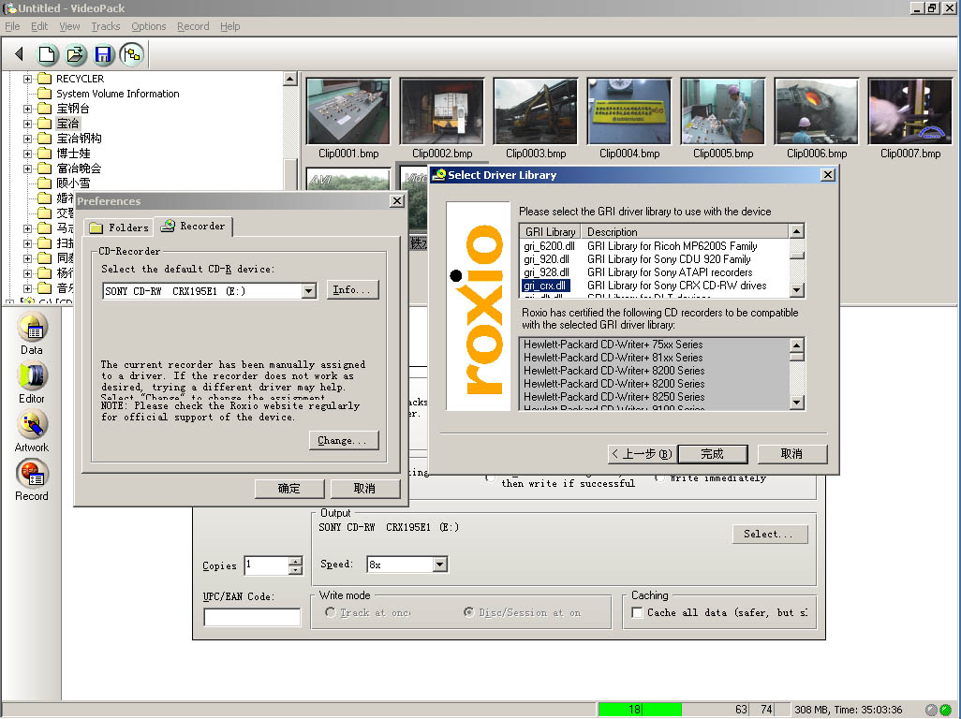The width and height of the screenshot is (961, 719).
Task: Open the Editor section in sidebar
Action: [31, 382]
